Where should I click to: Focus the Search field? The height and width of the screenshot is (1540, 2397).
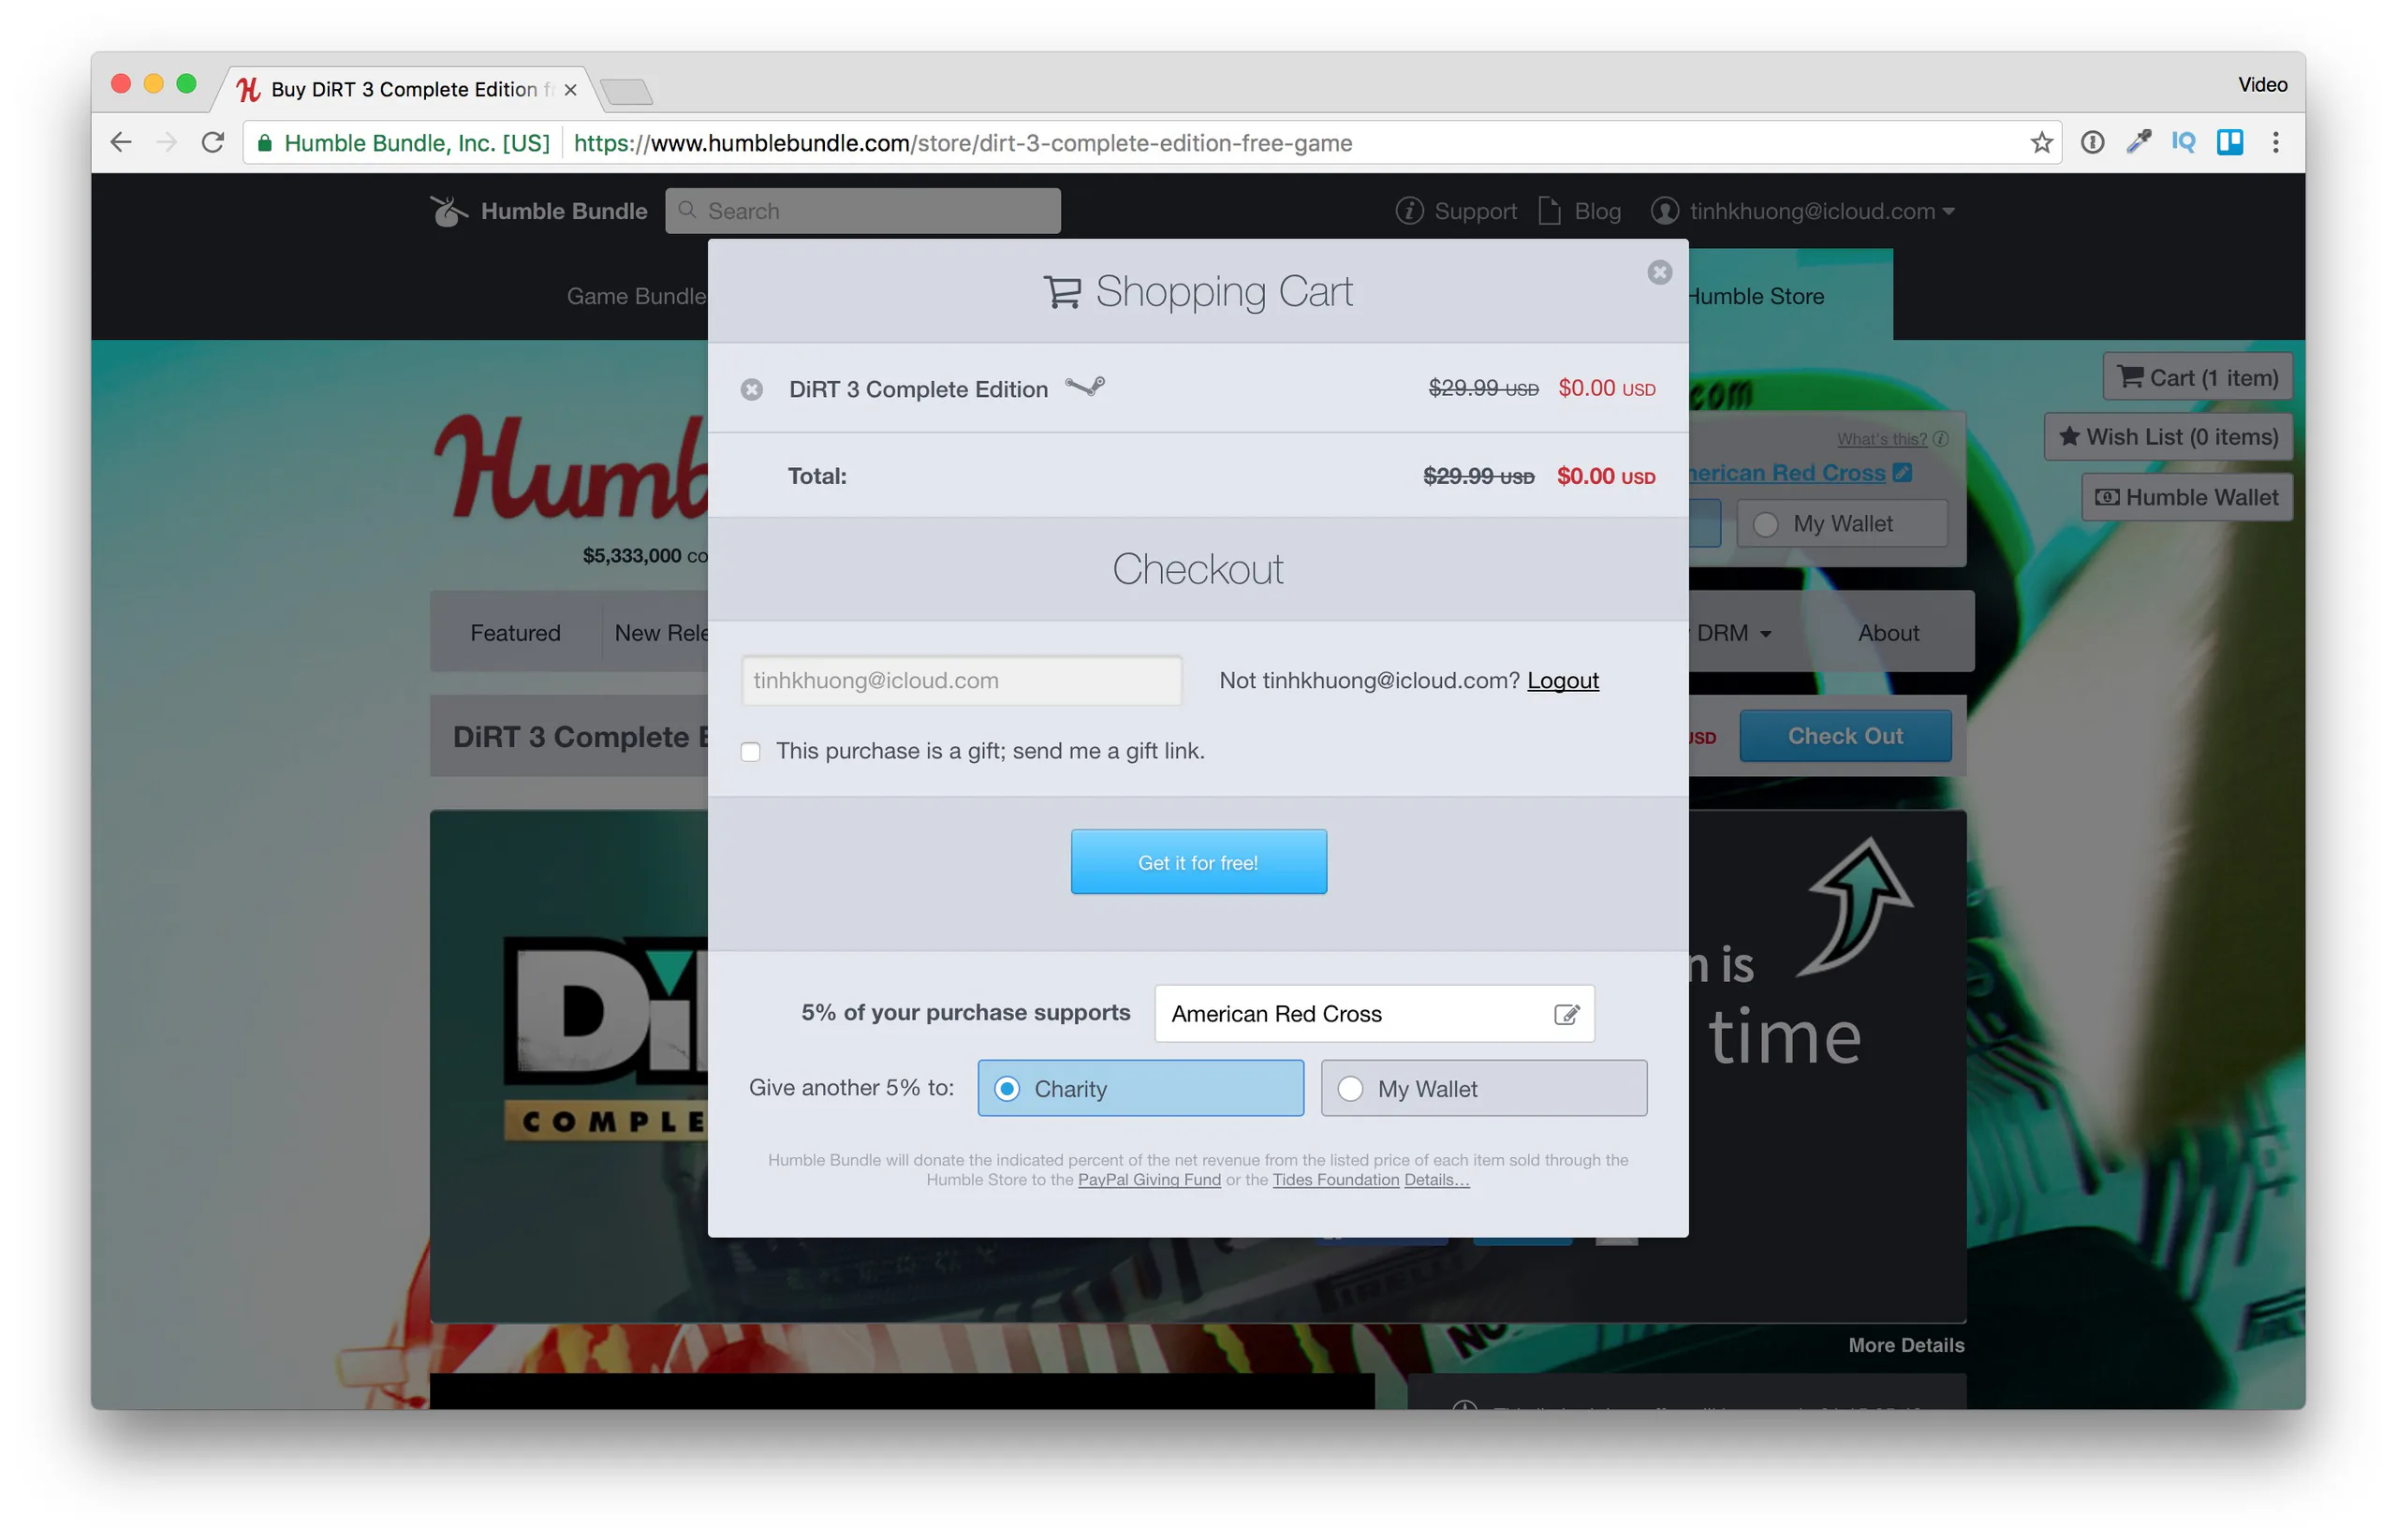point(862,211)
